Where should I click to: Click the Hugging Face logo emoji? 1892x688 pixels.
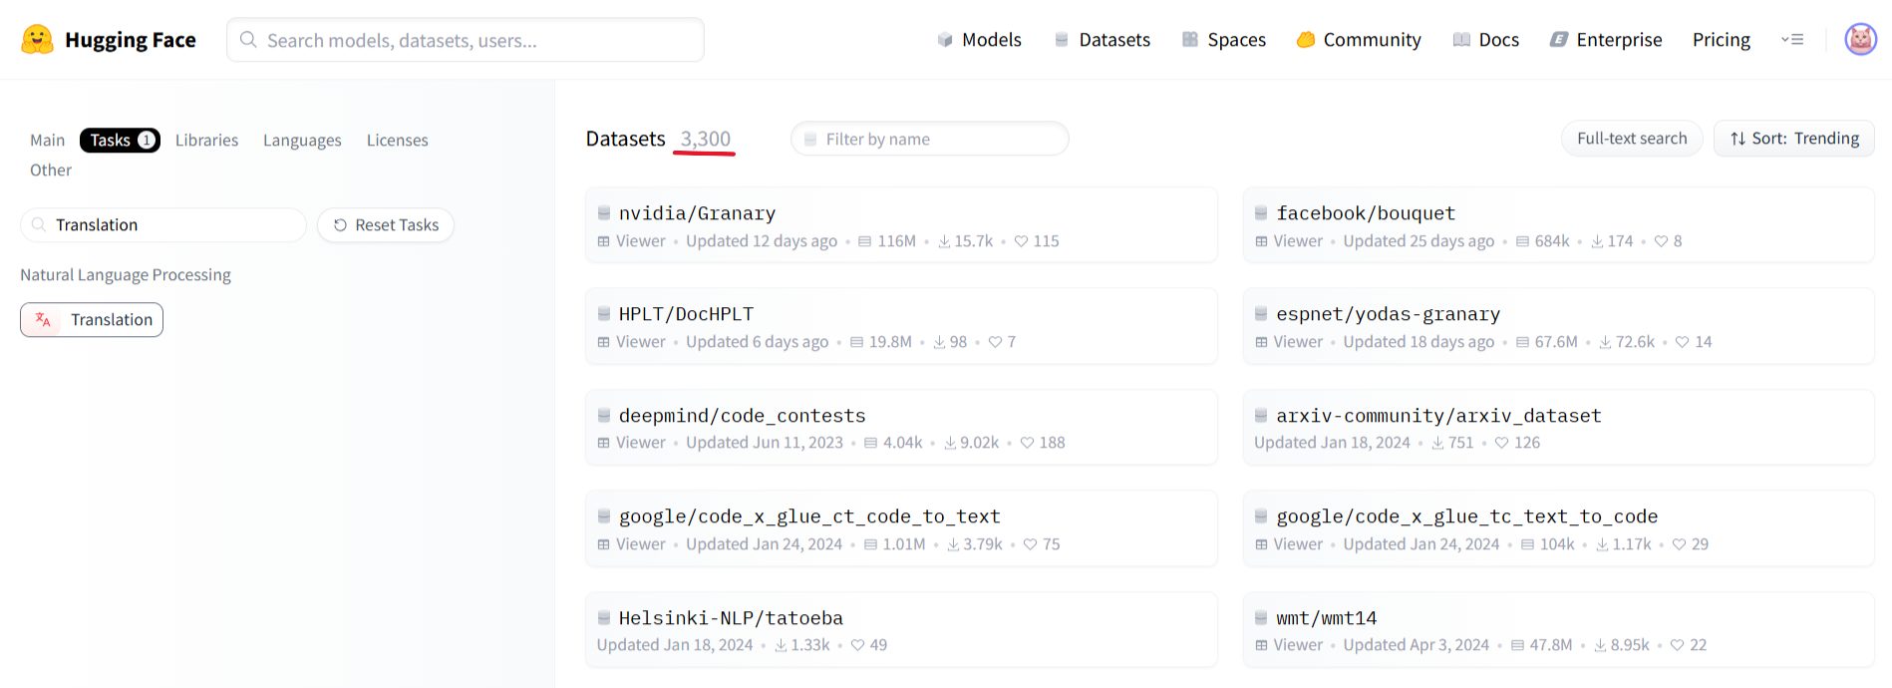pos(37,40)
